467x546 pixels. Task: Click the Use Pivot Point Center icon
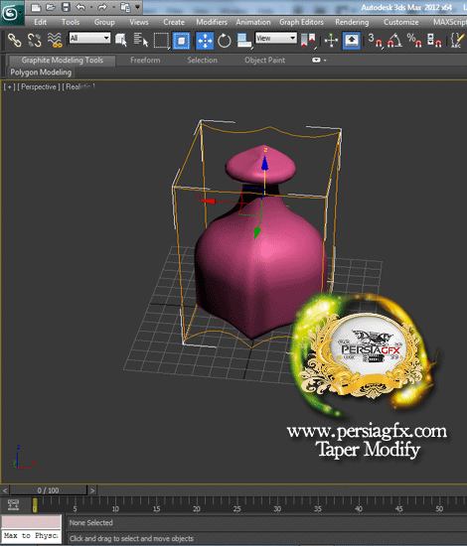click(x=308, y=41)
